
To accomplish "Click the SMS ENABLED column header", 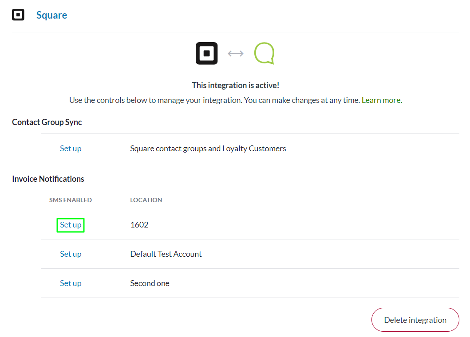I will pyautogui.click(x=70, y=200).
